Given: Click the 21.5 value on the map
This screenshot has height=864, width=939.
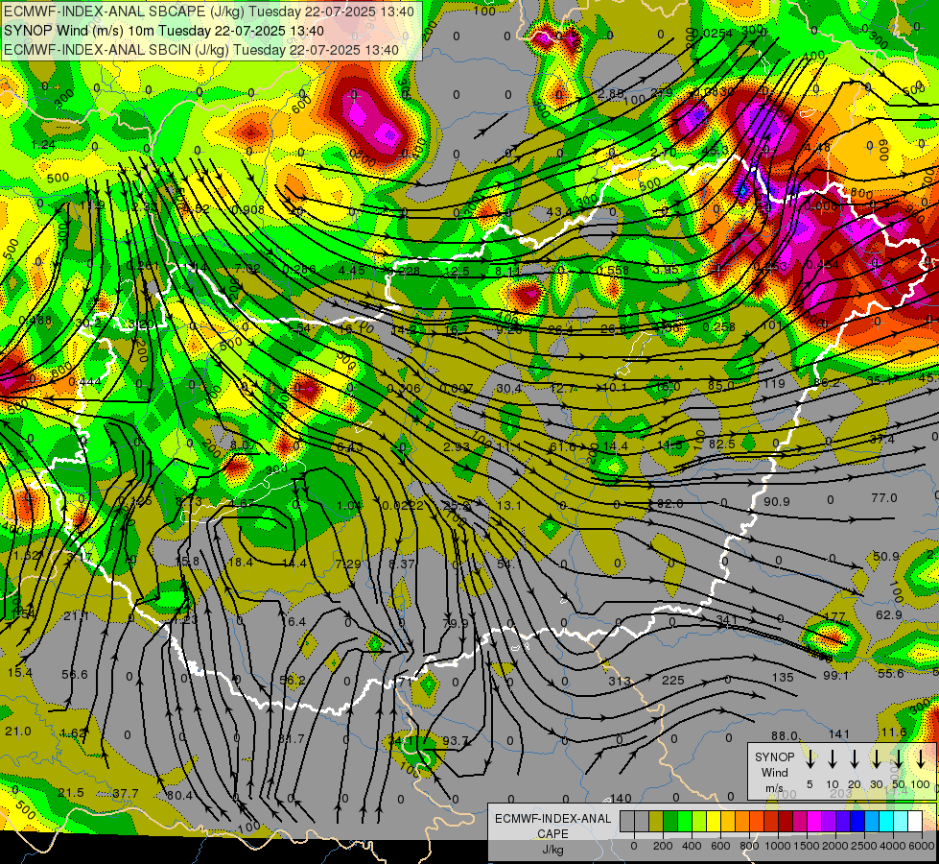Looking at the screenshot, I should click(71, 793).
